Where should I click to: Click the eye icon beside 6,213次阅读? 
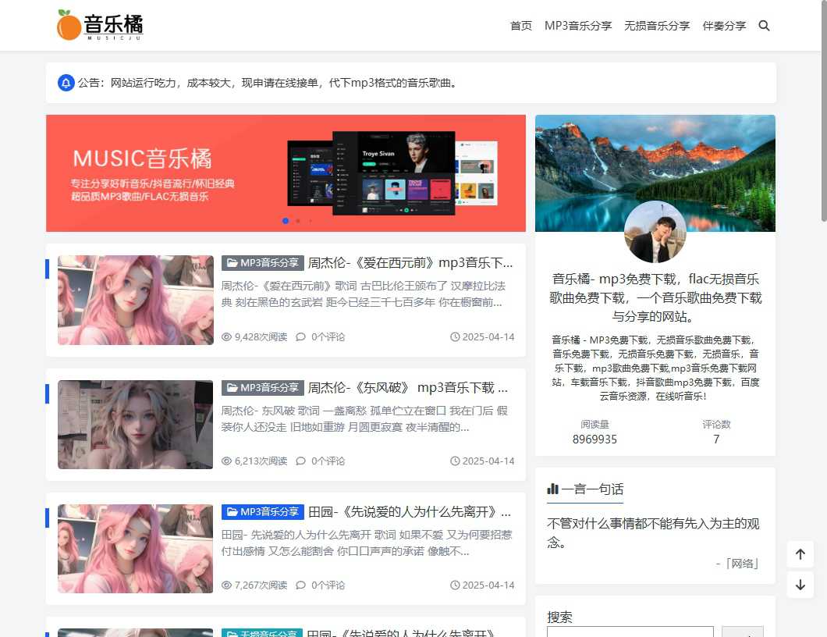click(x=226, y=461)
